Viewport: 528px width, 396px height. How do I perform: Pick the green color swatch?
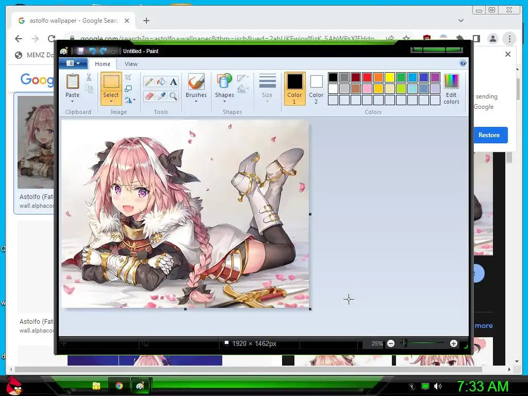(401, 77)
